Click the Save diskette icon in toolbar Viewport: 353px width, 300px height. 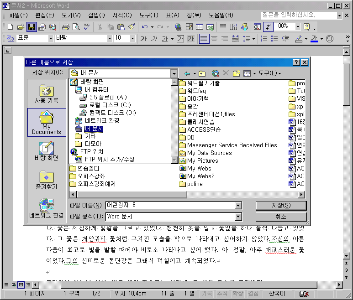click(x=32, y=27)
